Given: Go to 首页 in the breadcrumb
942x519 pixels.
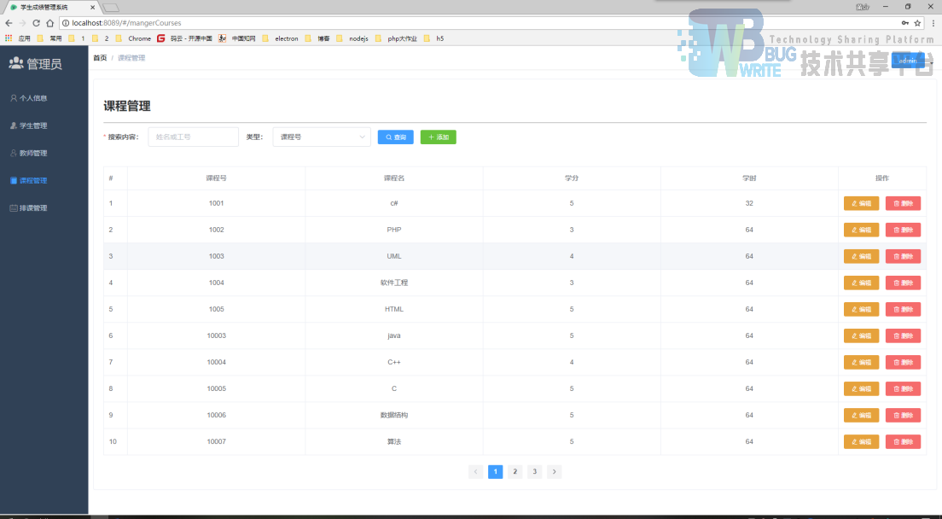Looking at the screenshot, I should point(100,58).
